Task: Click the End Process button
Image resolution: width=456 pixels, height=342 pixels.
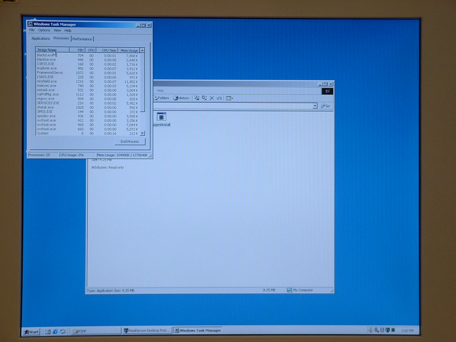Action: (x=130, y=142)
